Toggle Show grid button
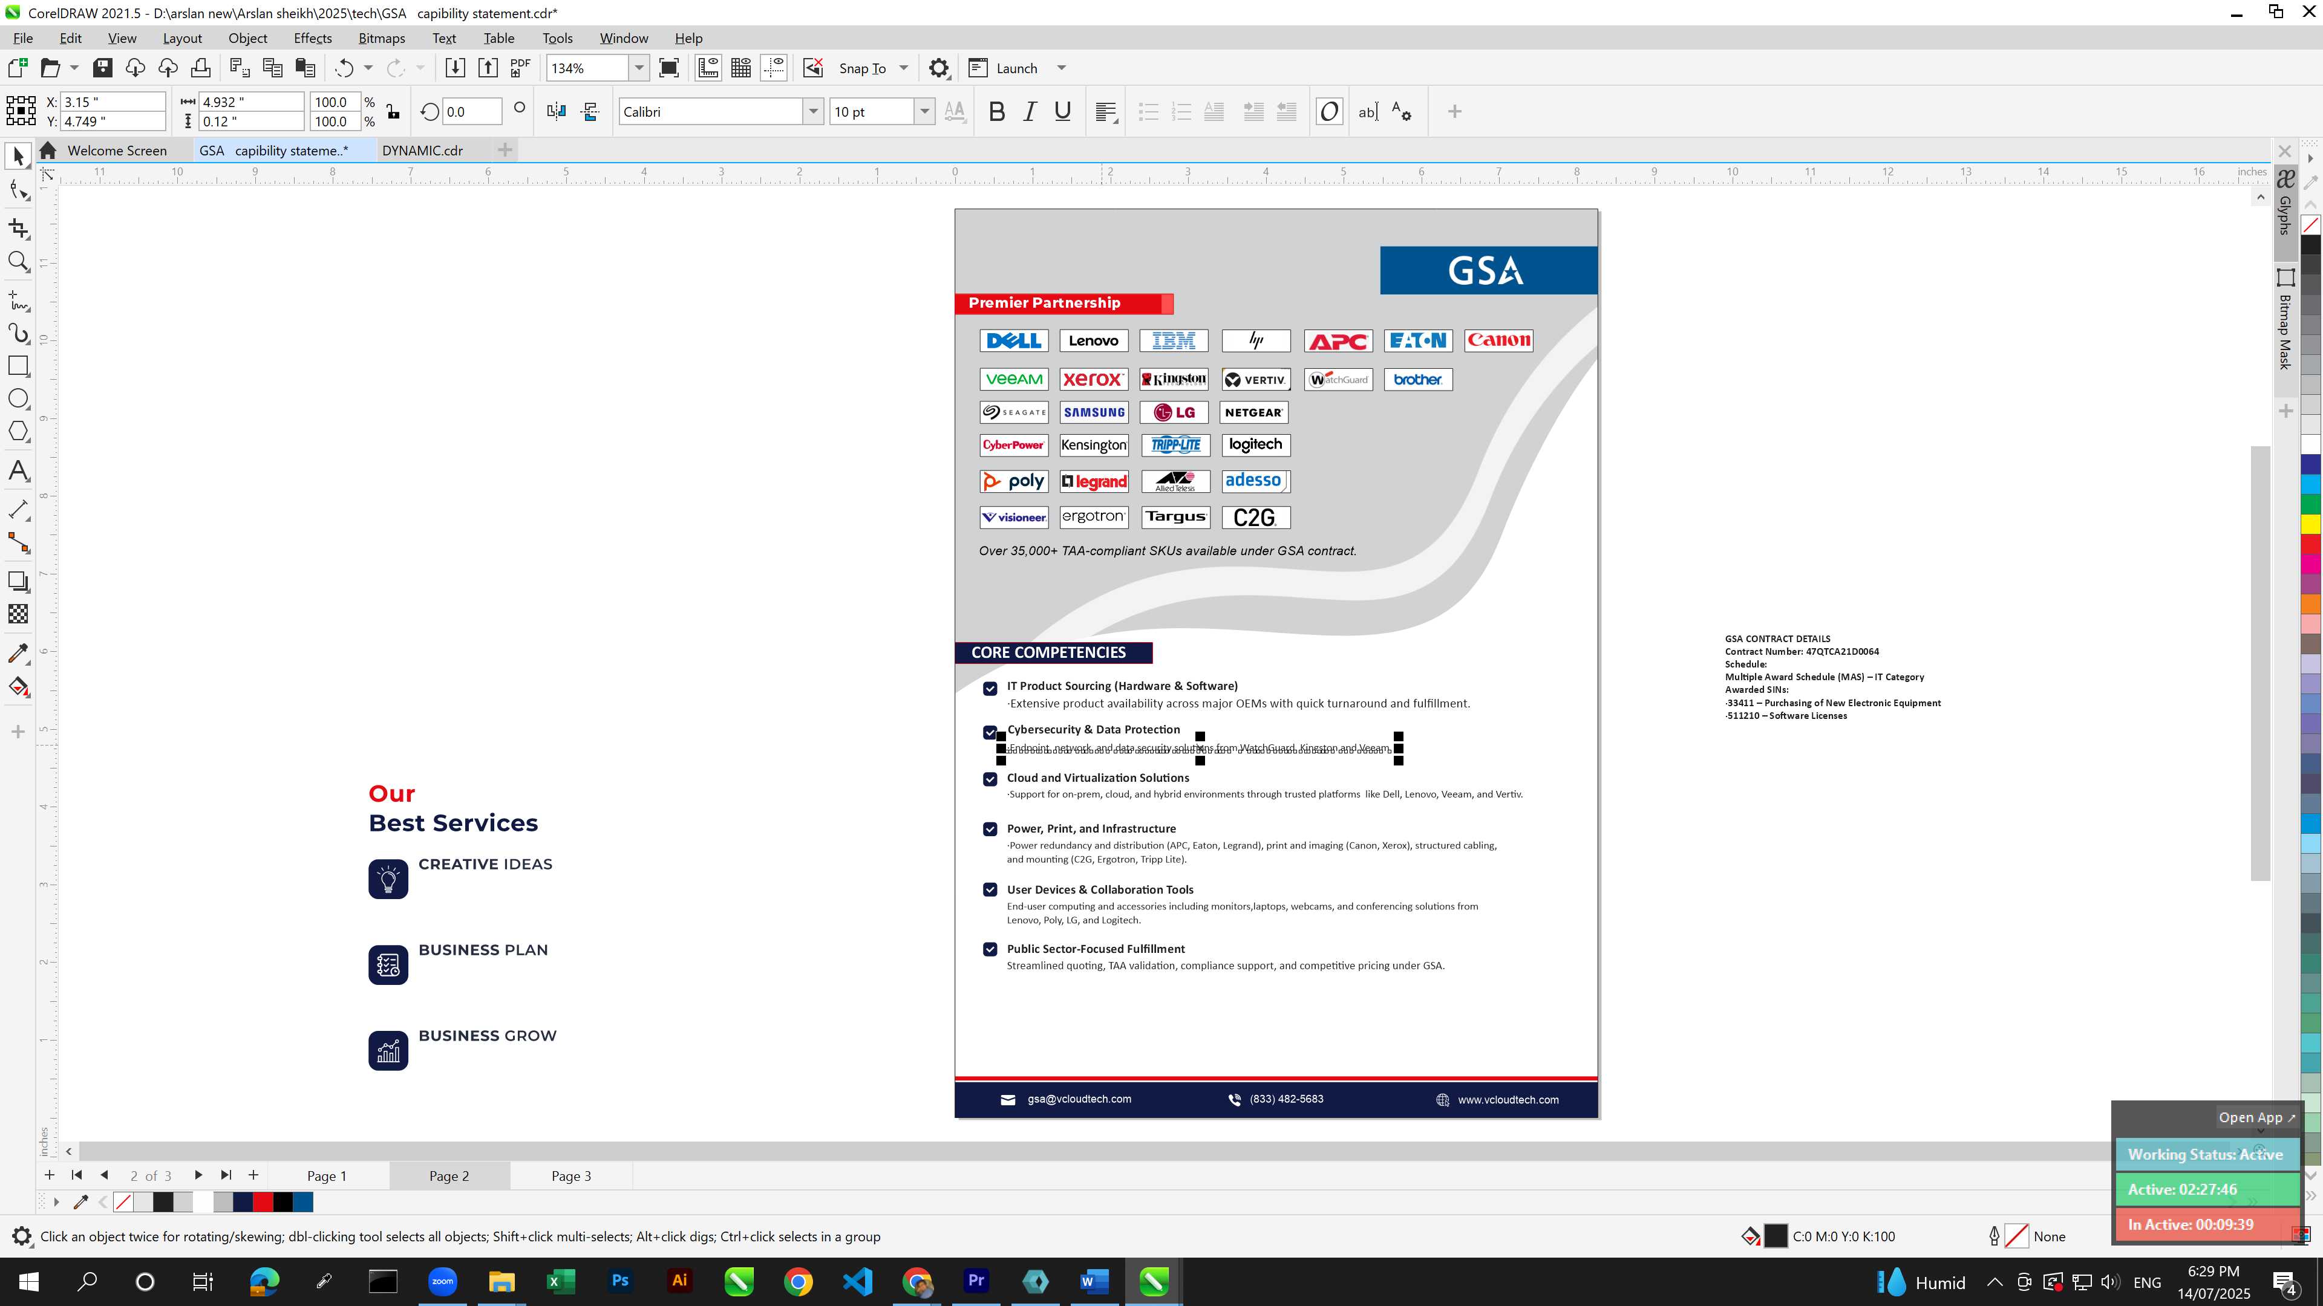Viewport: 2323px width, 1306px height. click(741, 68)
